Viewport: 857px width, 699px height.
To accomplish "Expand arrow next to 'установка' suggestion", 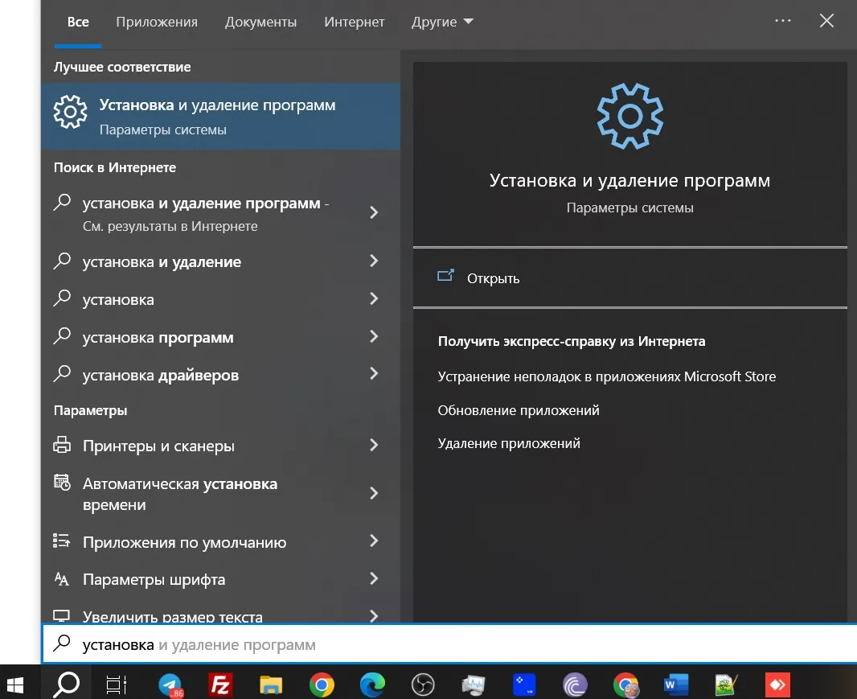I will click(x=374, y=298).
